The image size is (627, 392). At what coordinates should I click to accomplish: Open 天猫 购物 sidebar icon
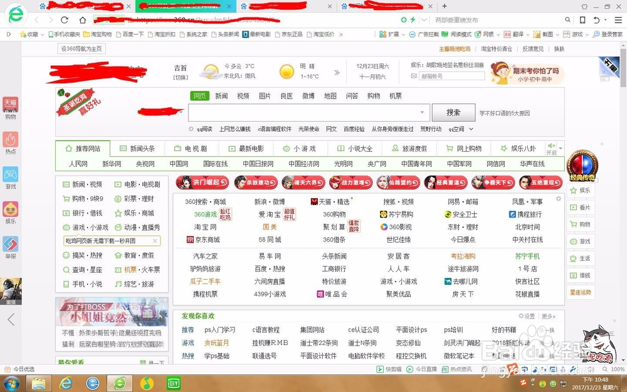click(11, 108)
